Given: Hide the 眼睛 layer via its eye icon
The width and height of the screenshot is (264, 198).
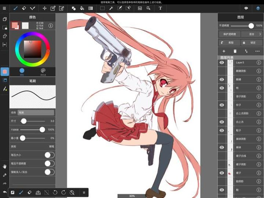Looking at the screenshot, I should [222, 80].
